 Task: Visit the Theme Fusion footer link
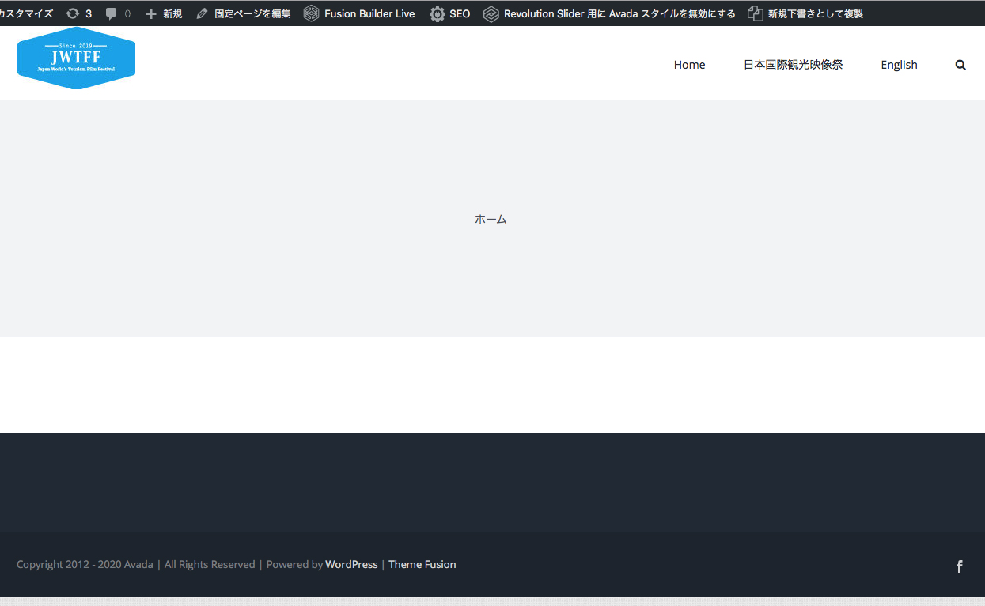tap(422, 564)
